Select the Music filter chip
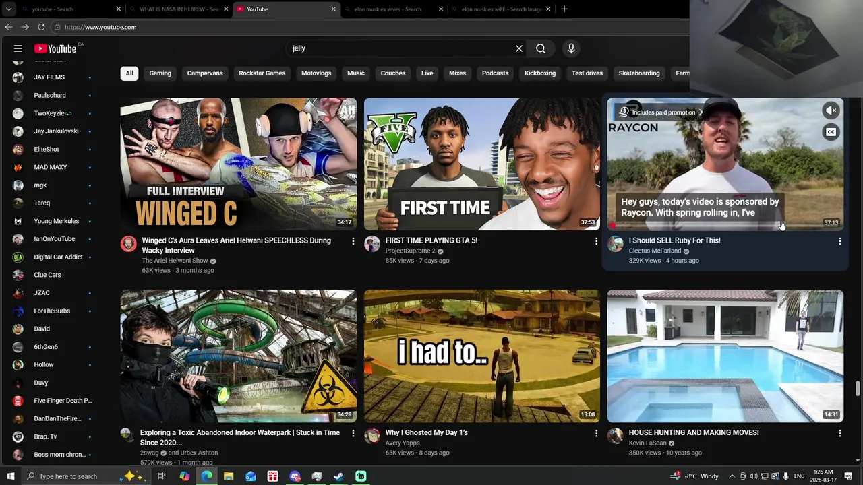 pyautogui.click(x=356, y=73)
